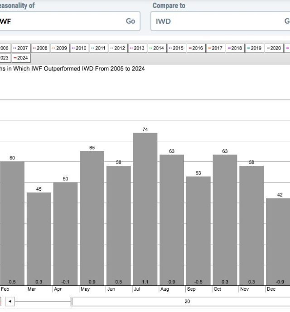Viewport: 290px width, 312px height.
Task: Click the Go button beside the IWF symbol
Action: click(x=130, y=21)
